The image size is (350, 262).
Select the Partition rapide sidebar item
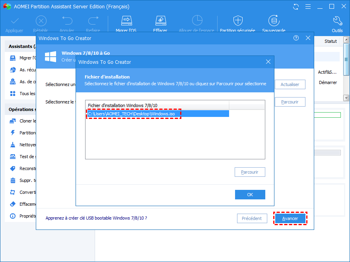pos(23,133)
